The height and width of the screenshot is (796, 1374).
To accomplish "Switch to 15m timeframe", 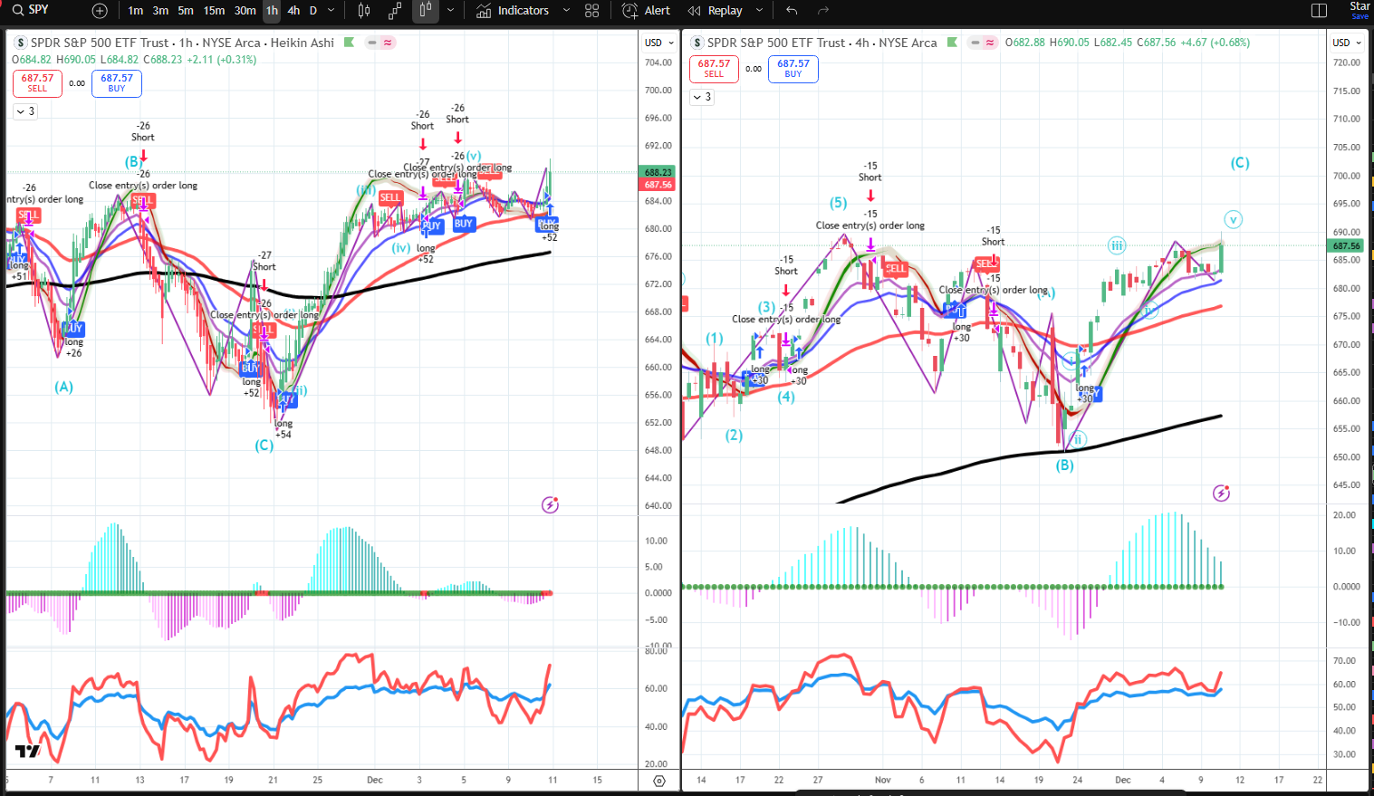I will click(x=215, y=11).
